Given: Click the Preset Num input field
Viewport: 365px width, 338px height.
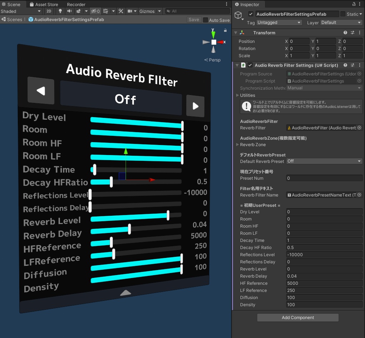Looking at the screenshot, I should [324, 178].
